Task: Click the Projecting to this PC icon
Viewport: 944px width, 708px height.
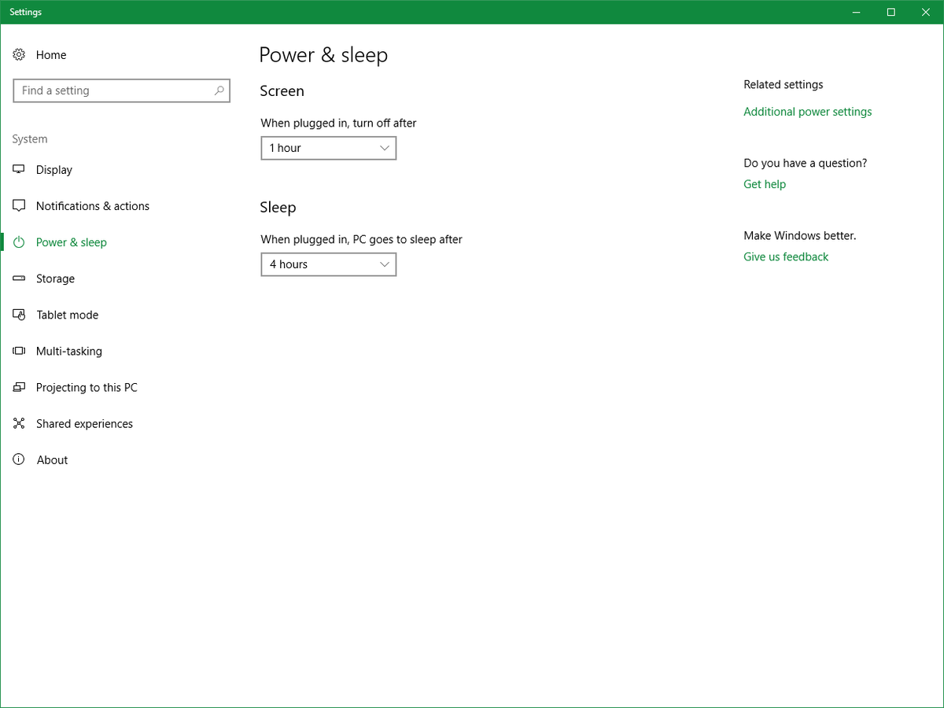Action: click(x=19, y=386)
